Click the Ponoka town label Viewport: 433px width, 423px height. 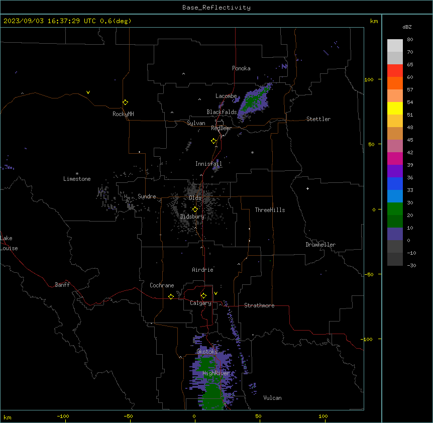point(241,68)
